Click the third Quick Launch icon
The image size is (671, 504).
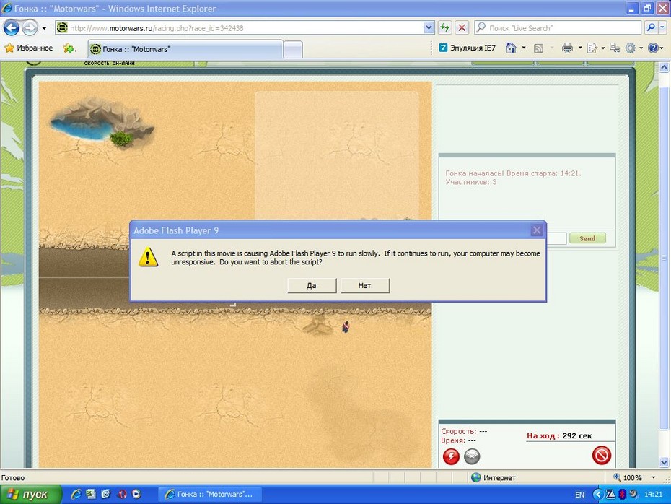coord(106,494)
